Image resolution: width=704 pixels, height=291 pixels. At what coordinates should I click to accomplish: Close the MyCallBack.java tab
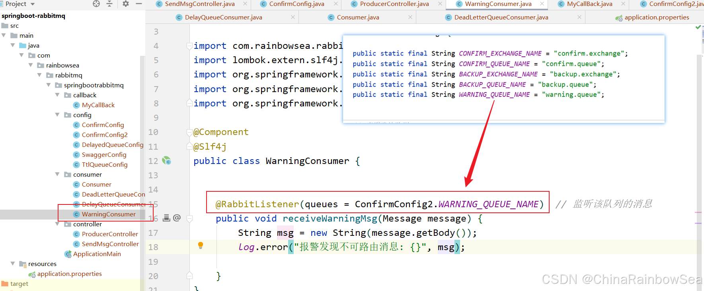[x=623, y=4]
